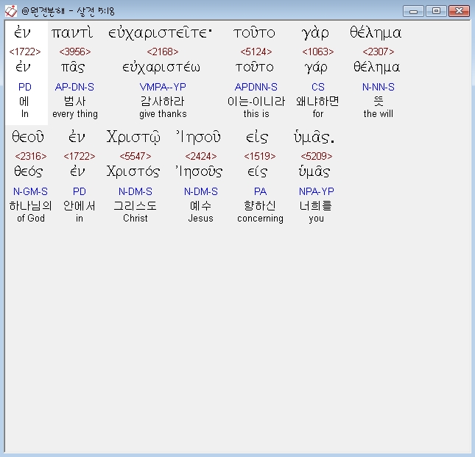Viewport: 475px width, 457px height.
Task: Open Strong's number <2168>
Action: pos(163,52)
